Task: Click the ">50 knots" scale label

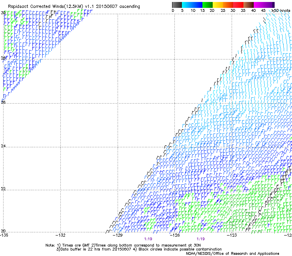Action: (281, 11)
